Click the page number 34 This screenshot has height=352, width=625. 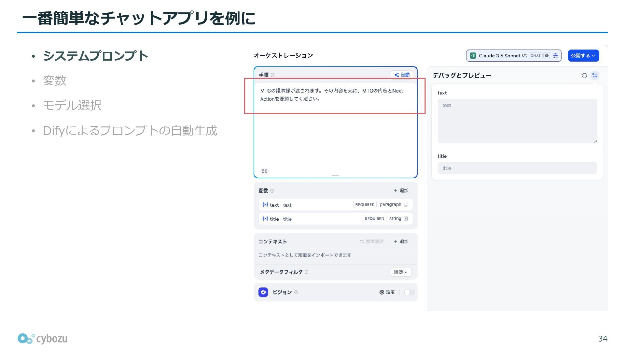[x=603, y=339]
